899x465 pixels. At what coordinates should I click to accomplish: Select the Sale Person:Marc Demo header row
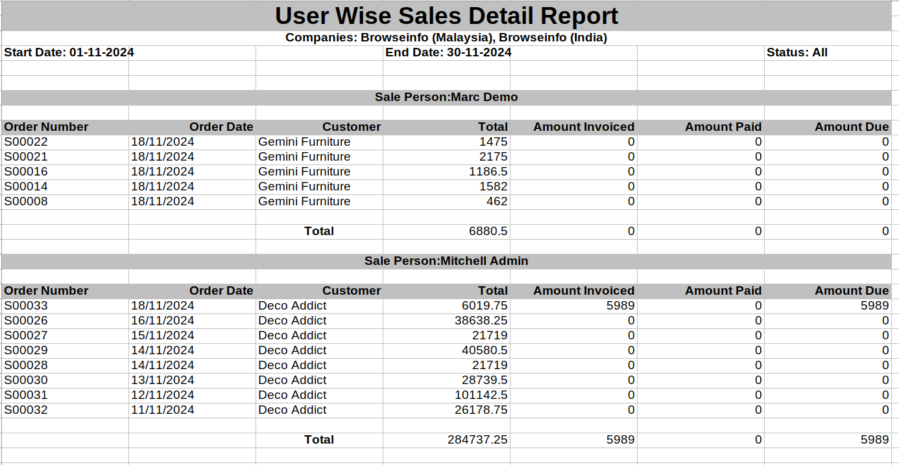[446, 97]
